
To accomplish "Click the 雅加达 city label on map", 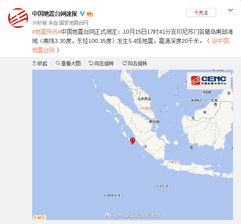I will tap(175, 162).
